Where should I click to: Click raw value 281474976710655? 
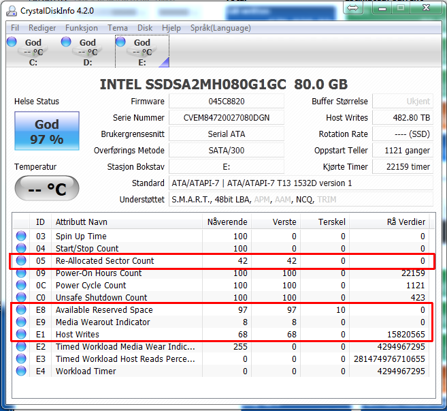[389, 359]
